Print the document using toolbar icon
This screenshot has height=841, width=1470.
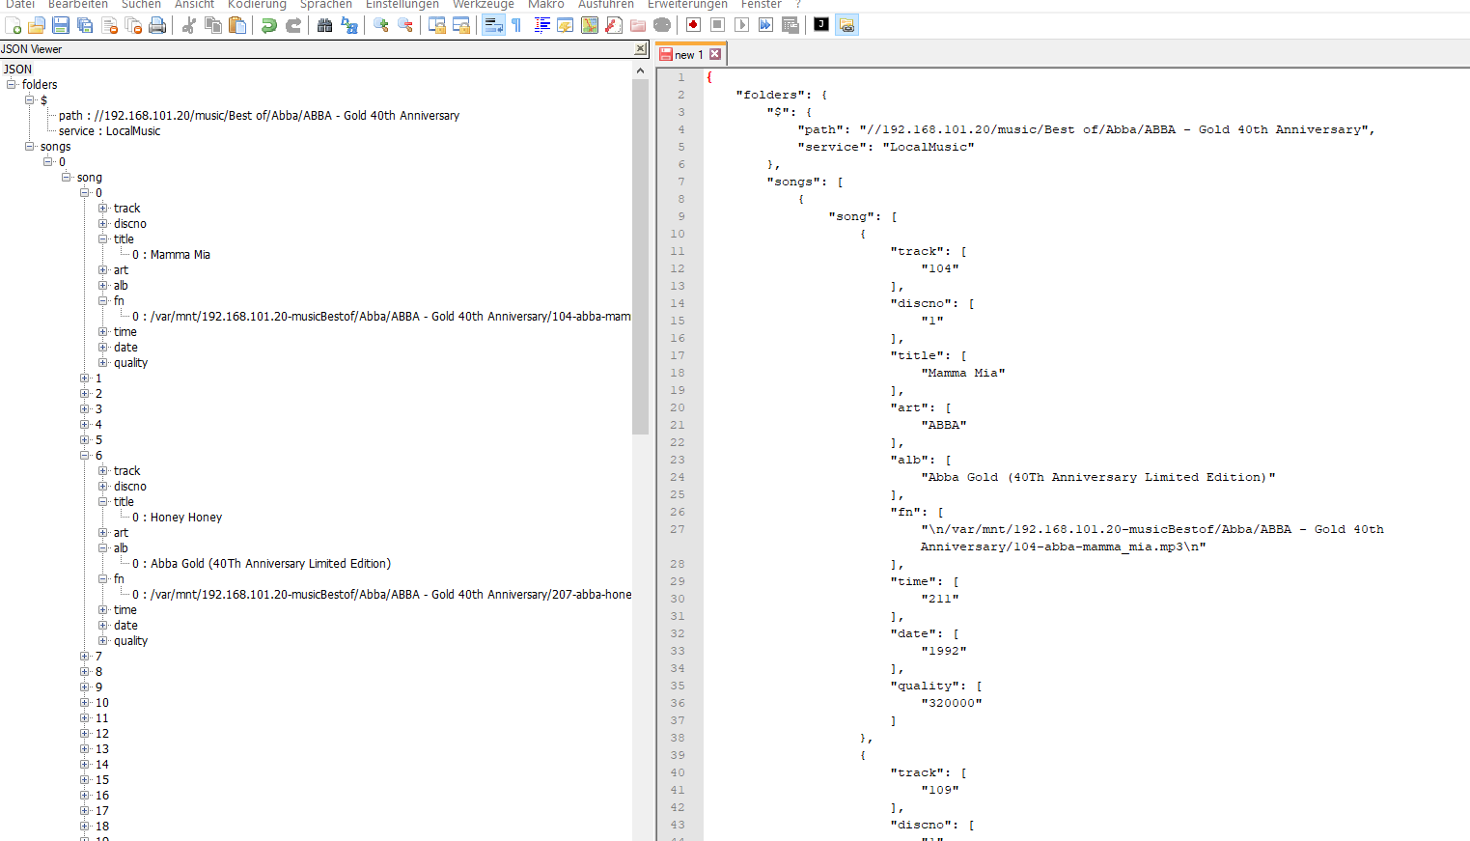coord(157,25)
